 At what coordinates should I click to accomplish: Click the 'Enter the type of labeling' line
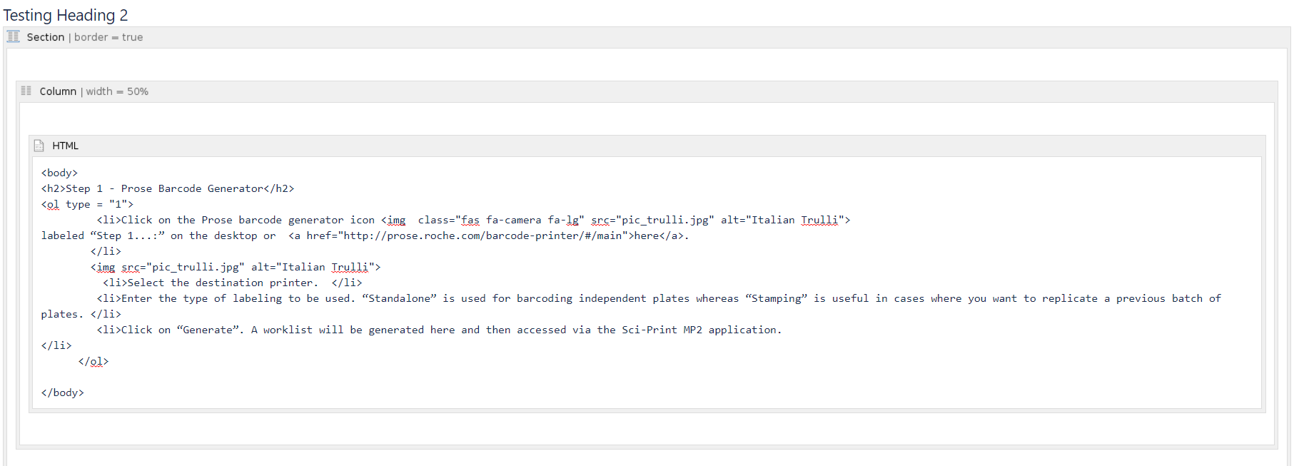659,298
